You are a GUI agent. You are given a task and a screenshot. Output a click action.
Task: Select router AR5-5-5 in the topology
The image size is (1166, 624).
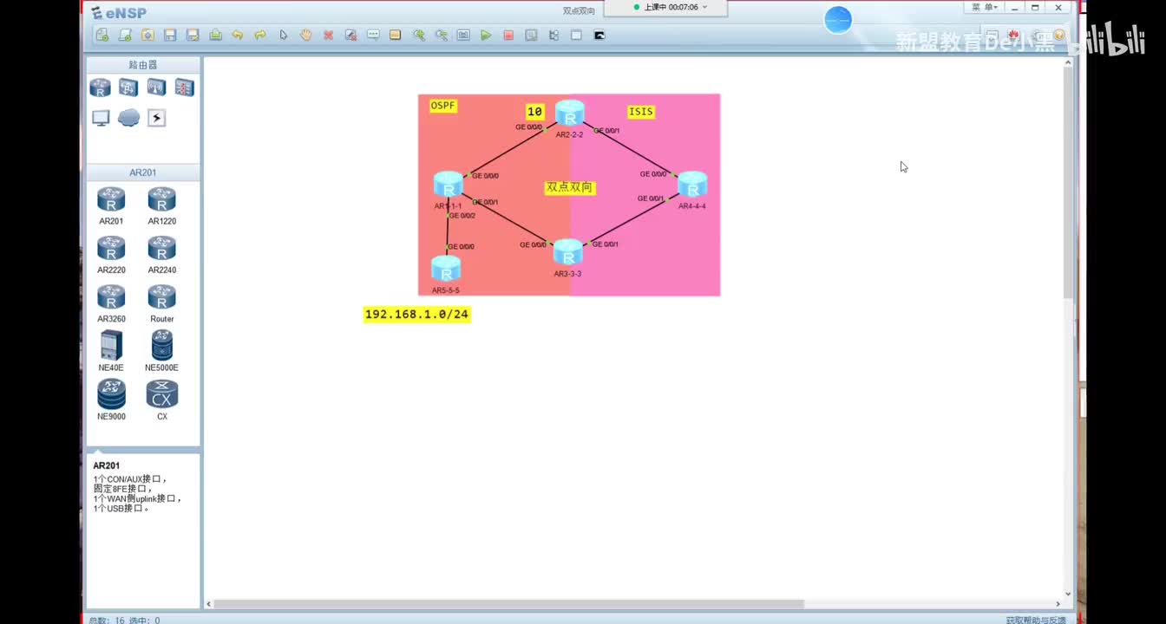click(x=446, y=270)
